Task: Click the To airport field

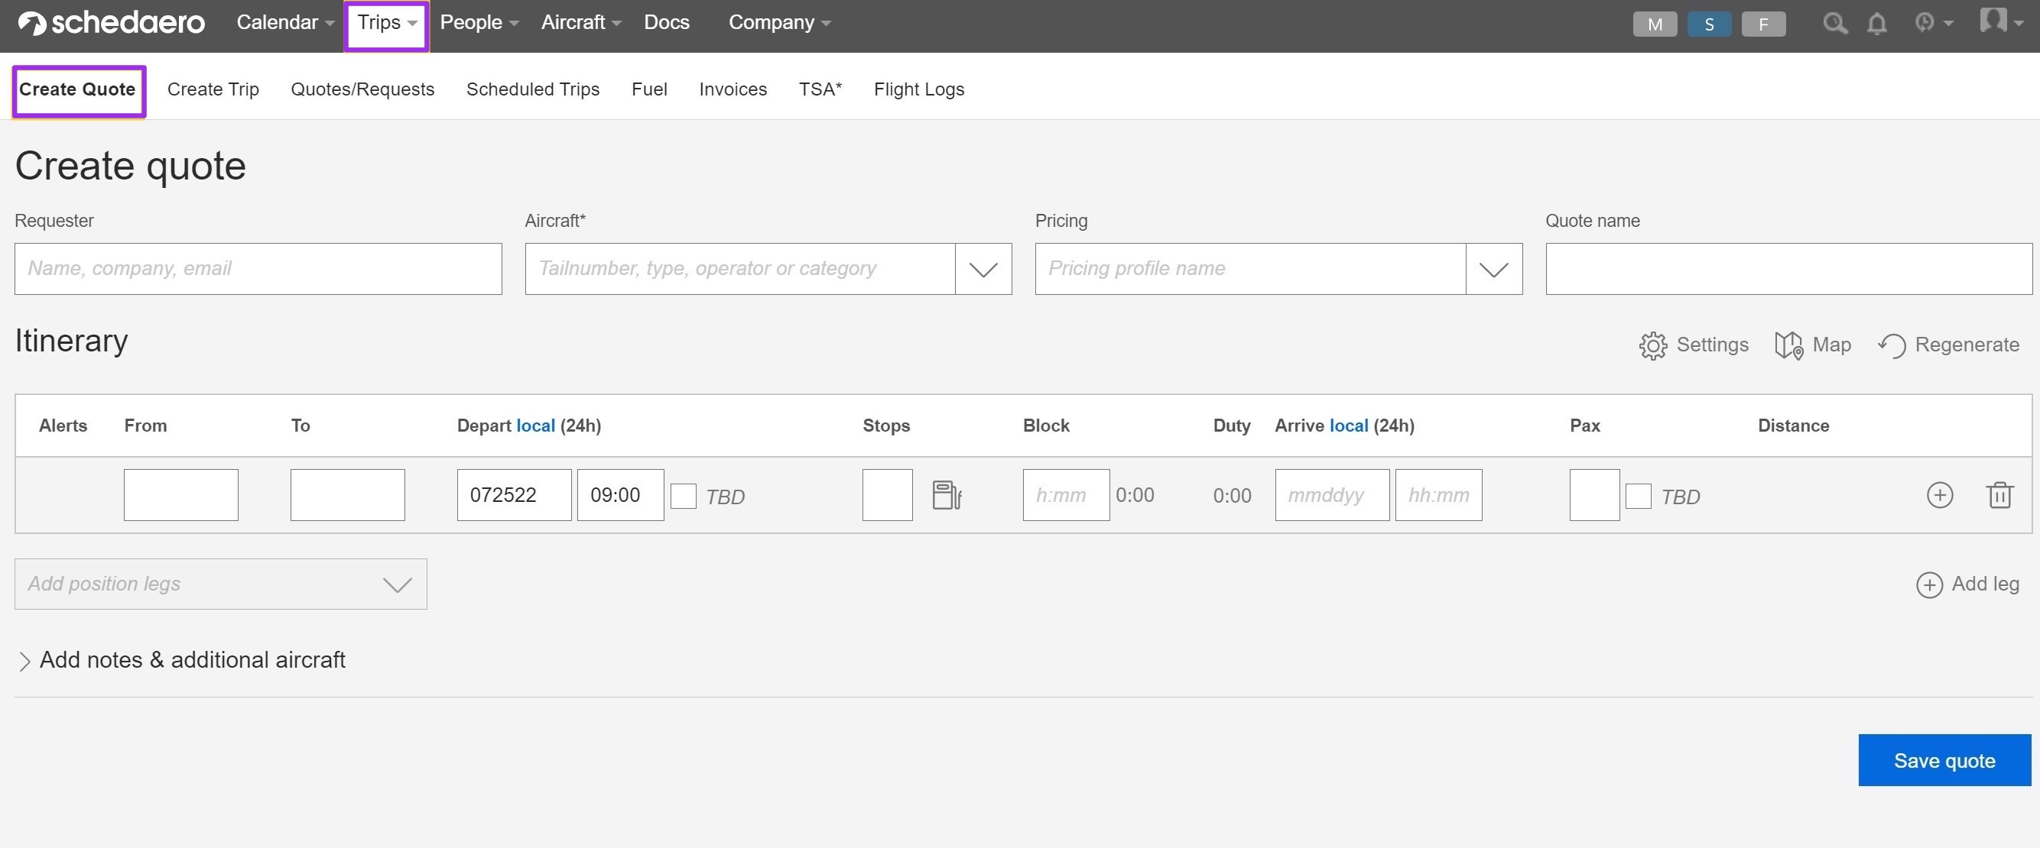Action: pos(347,495)
